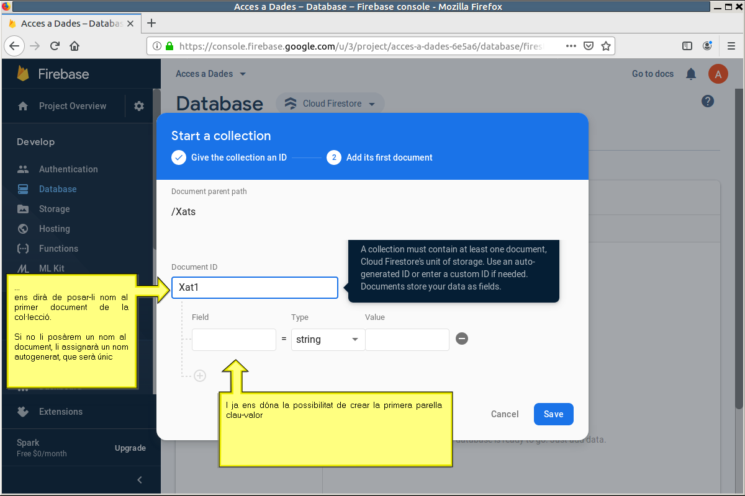Remove the field row with minus icon

click(462, 339)
